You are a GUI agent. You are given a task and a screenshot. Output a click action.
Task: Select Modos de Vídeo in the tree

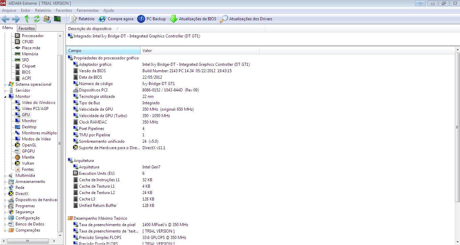tap(36, 139)
